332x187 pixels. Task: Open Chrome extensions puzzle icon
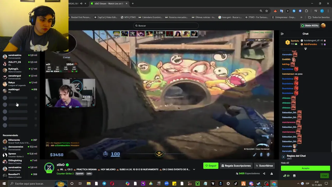(x=306, y=11)
